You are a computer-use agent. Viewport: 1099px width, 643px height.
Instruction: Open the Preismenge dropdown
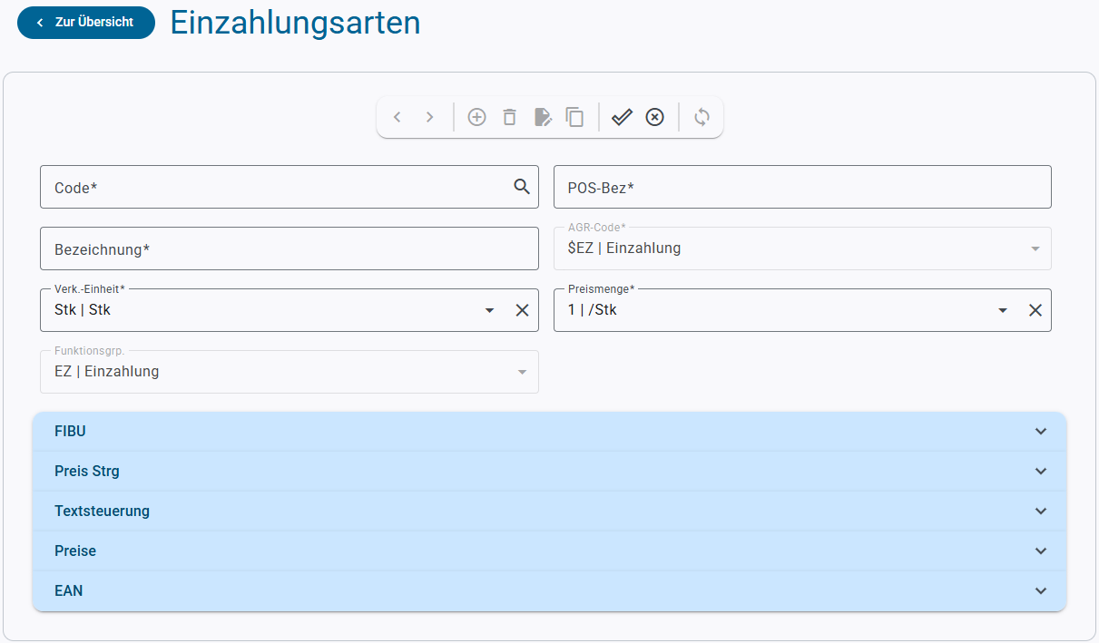click(x=1003, y=310)
